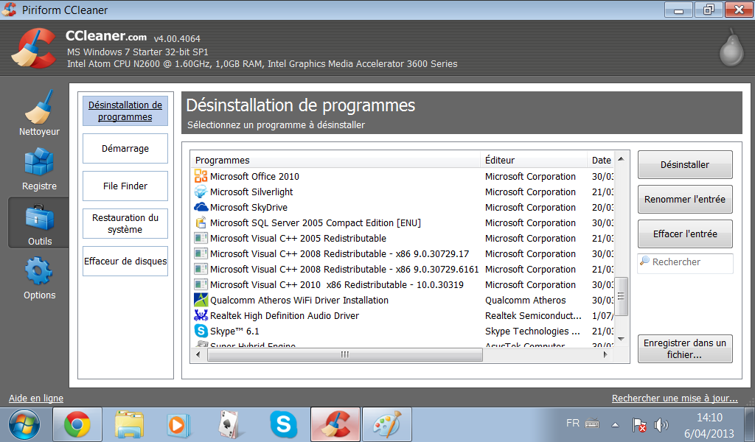Sort by the Programmes column header
Screen dimensions: 755x442
(335, 160)
